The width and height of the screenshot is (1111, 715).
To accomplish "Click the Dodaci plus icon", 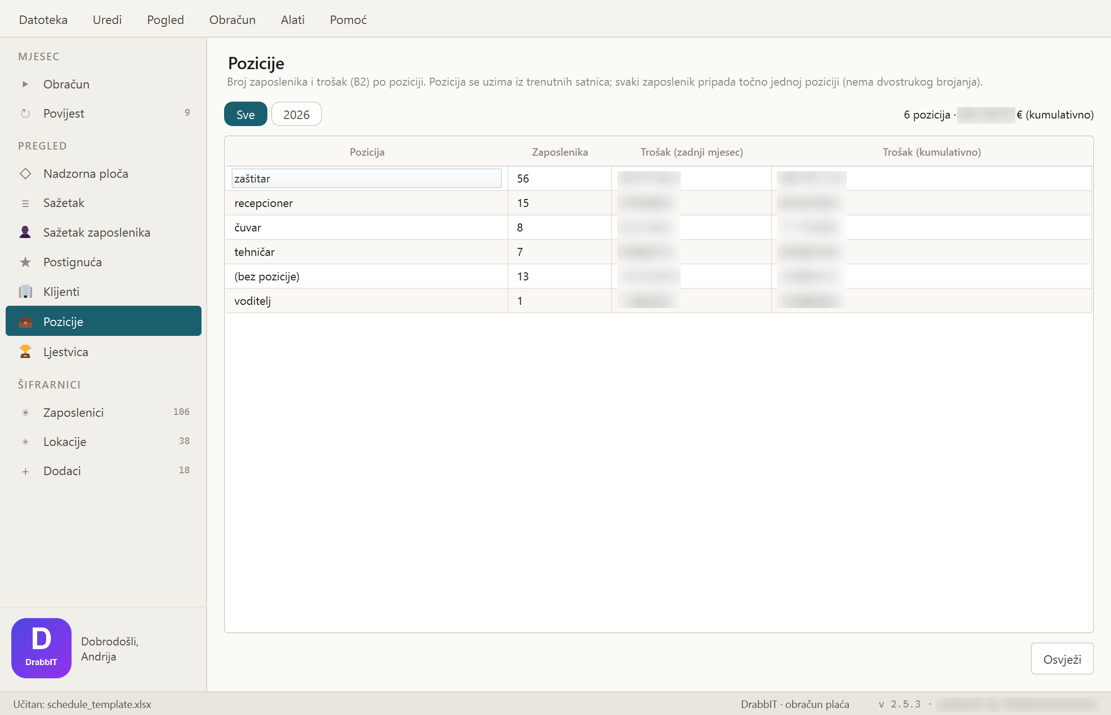I will coord(25,471).
